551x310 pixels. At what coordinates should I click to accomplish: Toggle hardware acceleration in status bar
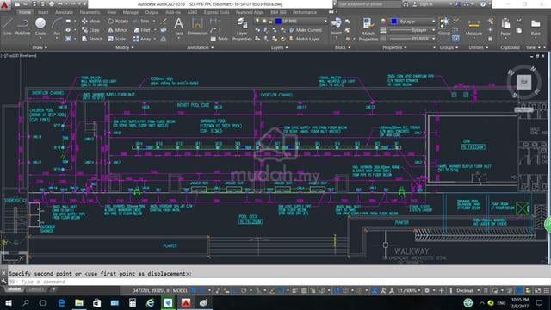[519, 291]
